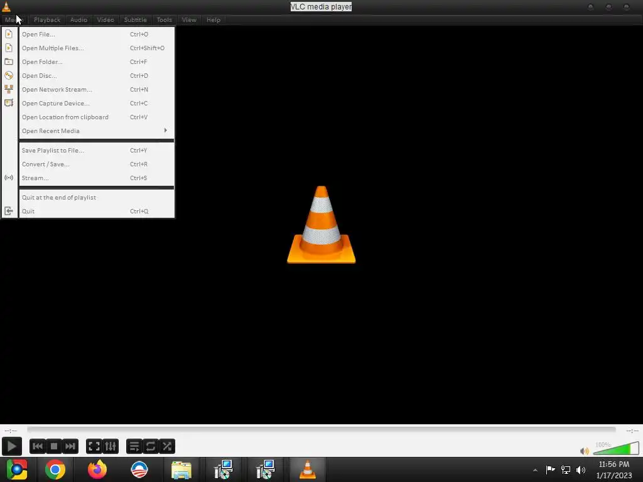Select Open Multiple Files... entry

[97, 48]
